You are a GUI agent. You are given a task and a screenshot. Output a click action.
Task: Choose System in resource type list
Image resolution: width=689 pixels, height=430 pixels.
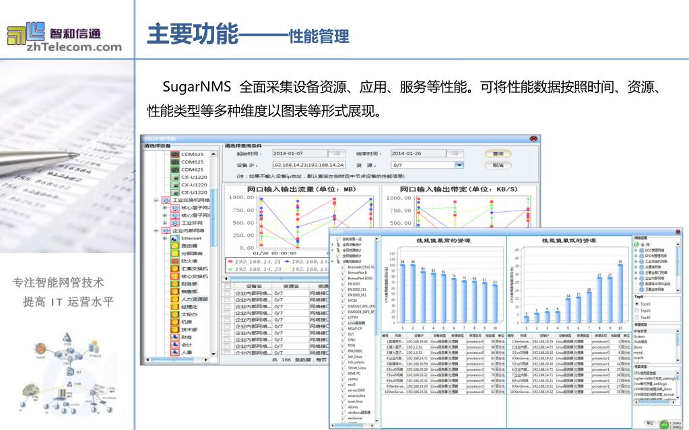pyautogui.click(x=639, y=336)
